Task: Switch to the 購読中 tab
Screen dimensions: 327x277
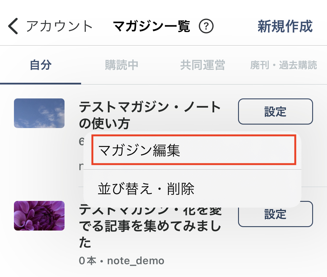Action: 121,65
